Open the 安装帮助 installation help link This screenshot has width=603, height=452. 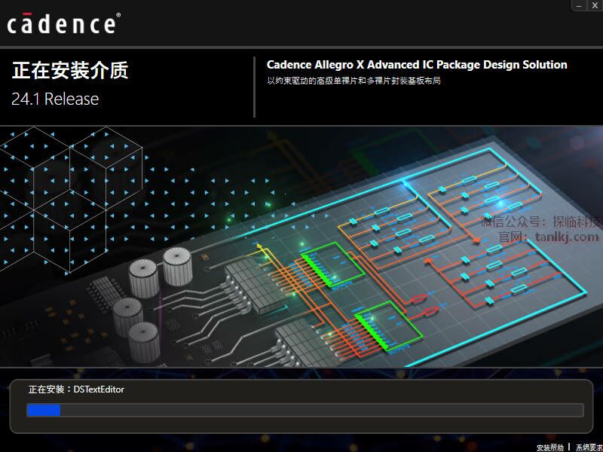(550, 447)
